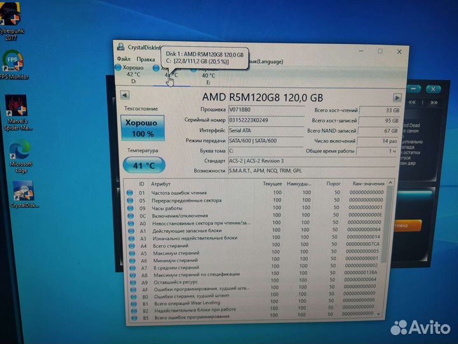Go to previous disk with left arrow
458x344 pixels.
click(x=125, y=95)
